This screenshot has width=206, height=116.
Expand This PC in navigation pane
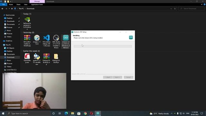[2, 45]
